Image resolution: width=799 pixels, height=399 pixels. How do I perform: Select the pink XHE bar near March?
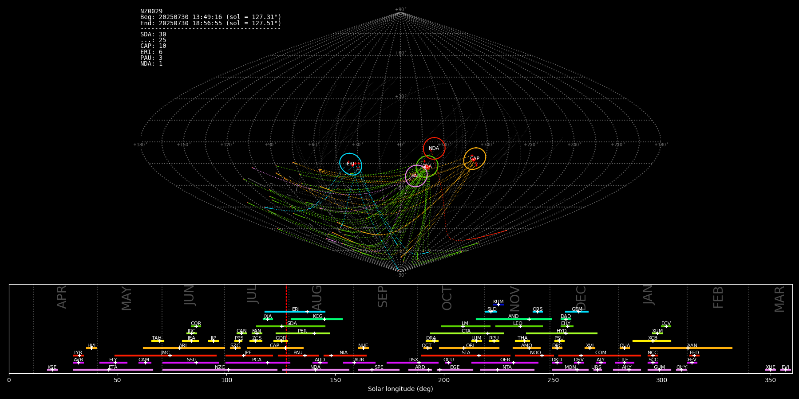771,370
